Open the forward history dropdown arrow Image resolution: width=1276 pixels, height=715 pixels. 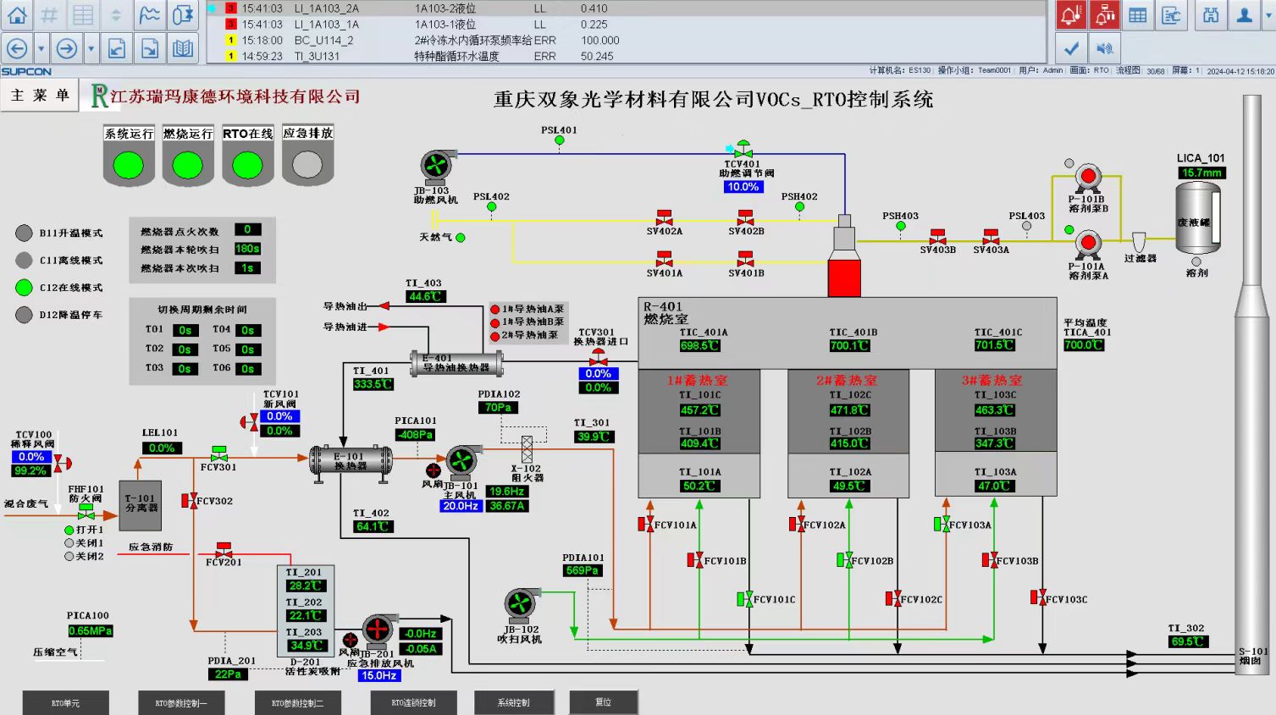[91, 48]
